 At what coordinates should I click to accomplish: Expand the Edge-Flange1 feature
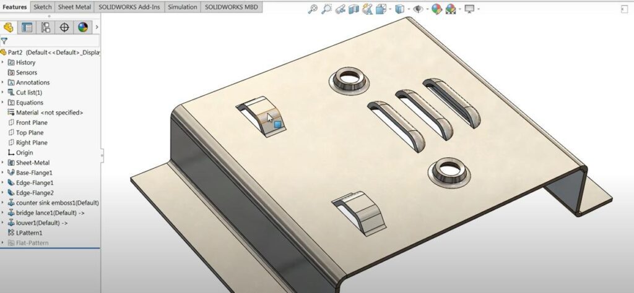[3, 183]
